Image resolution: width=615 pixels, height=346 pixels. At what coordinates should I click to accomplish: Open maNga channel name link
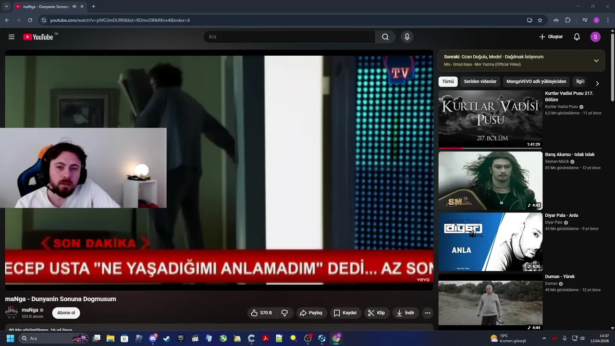(30, 310)
